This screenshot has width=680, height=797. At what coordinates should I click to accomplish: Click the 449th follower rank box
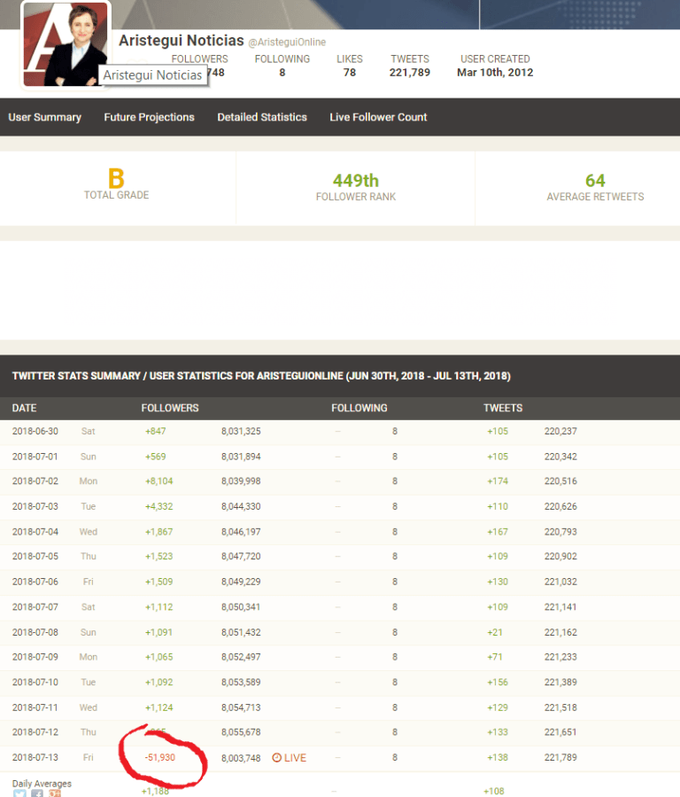pyautogui.click(x=355, y=186)
